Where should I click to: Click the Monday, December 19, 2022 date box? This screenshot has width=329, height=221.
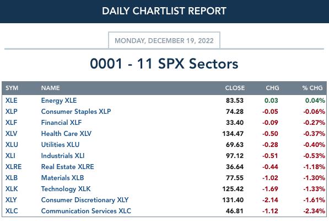click(164, 40)
